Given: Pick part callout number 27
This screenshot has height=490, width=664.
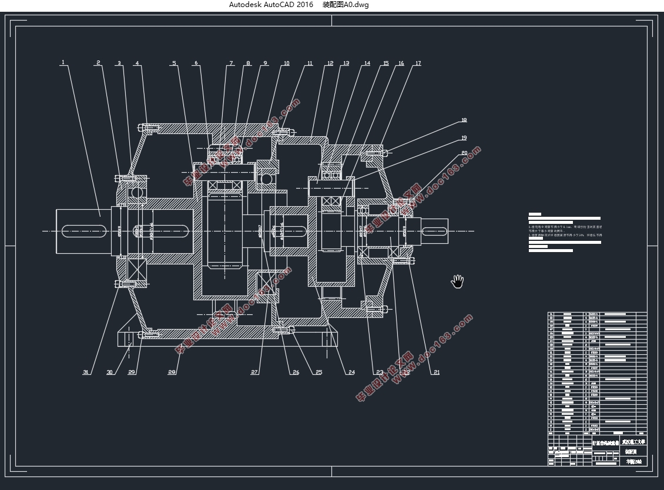Looking at the screenshot, I should click(x=254, y=372).
